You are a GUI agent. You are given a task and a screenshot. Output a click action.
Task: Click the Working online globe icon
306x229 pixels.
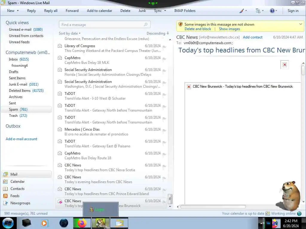pyautogui.click(x=299, y=213)
